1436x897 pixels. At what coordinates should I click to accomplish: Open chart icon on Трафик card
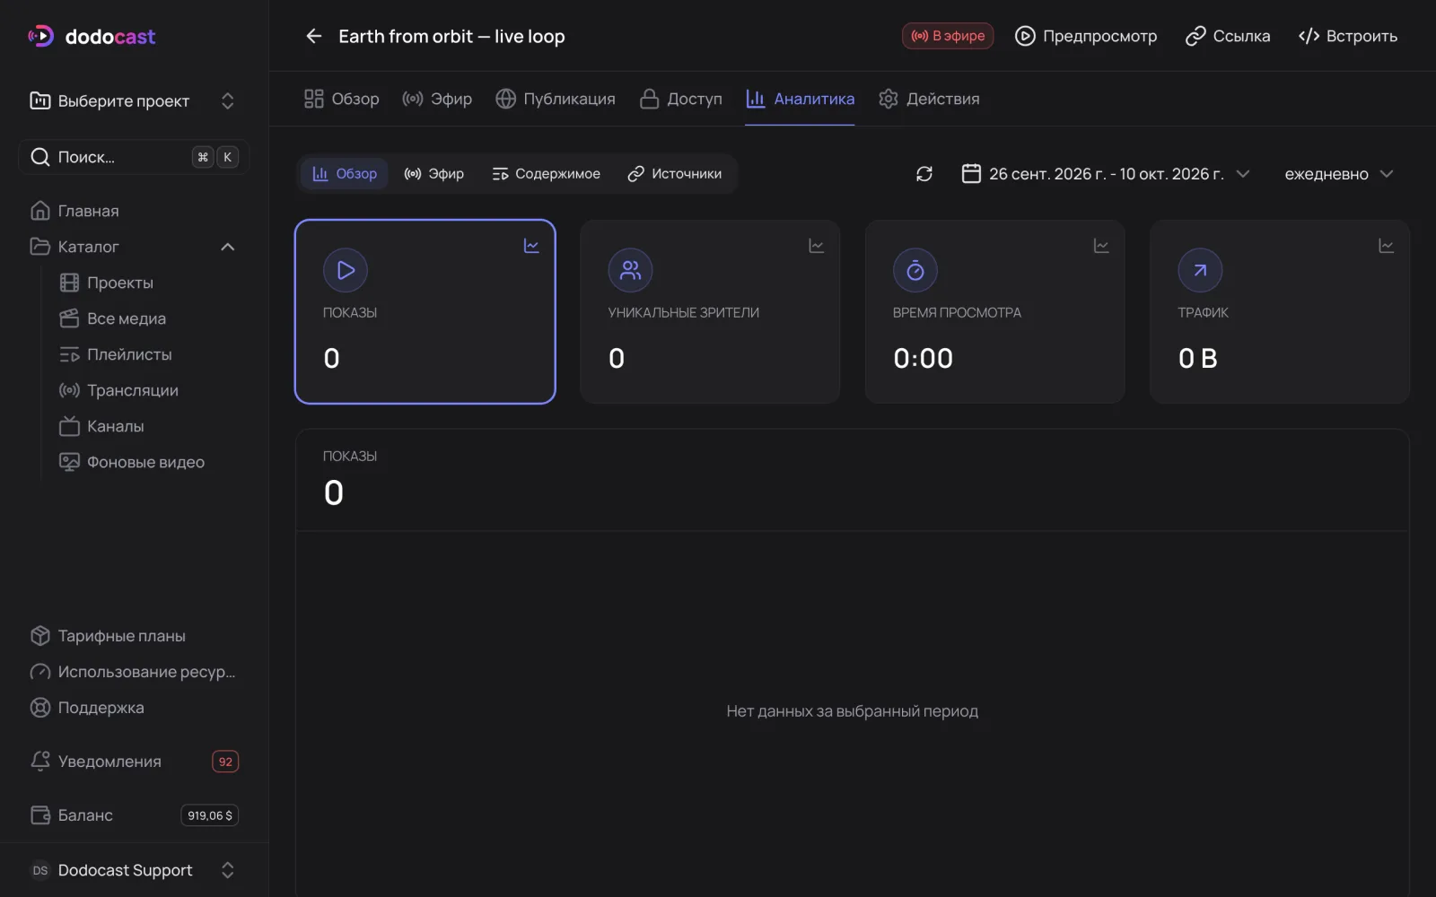(x=1386, y=246)
